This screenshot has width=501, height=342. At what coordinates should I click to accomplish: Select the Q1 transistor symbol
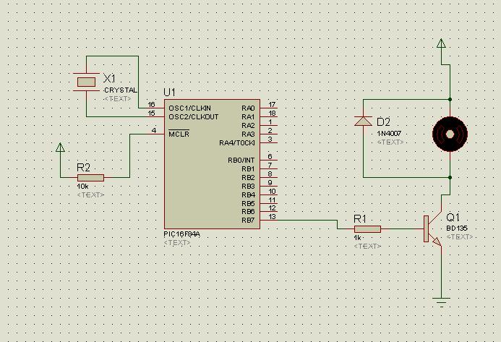(x=433, y=229)
